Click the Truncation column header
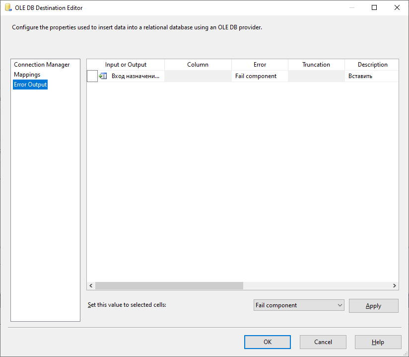The width and height of the screenshot is (409, 357). click(x=316, y=64)
